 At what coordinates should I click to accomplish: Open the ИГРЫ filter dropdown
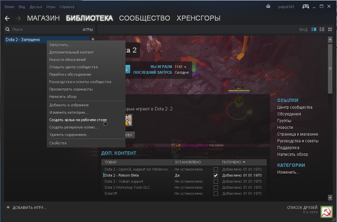point(88,29)
